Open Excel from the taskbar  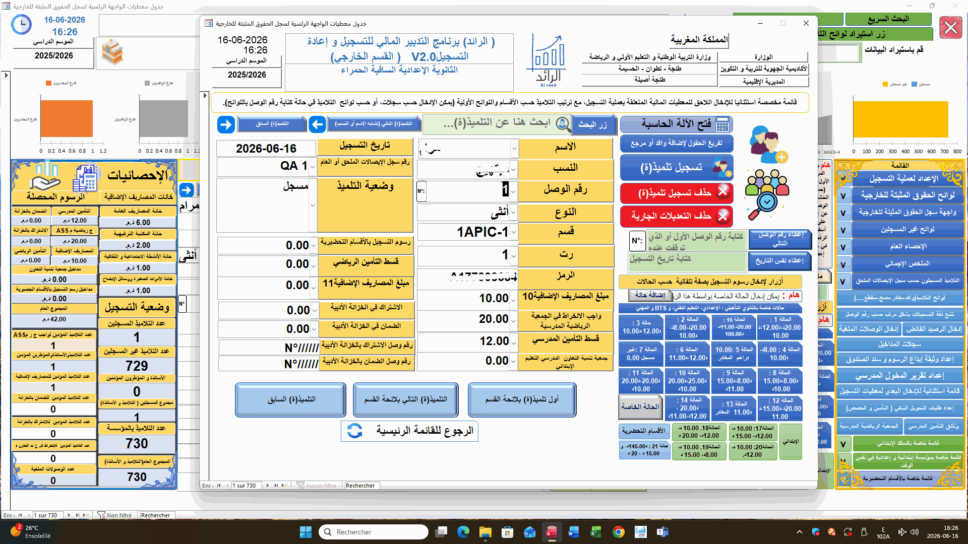pos(596,532)
